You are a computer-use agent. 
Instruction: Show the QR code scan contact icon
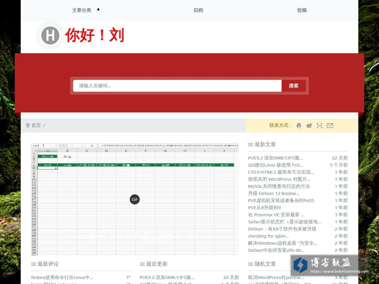tap(320, 126)
